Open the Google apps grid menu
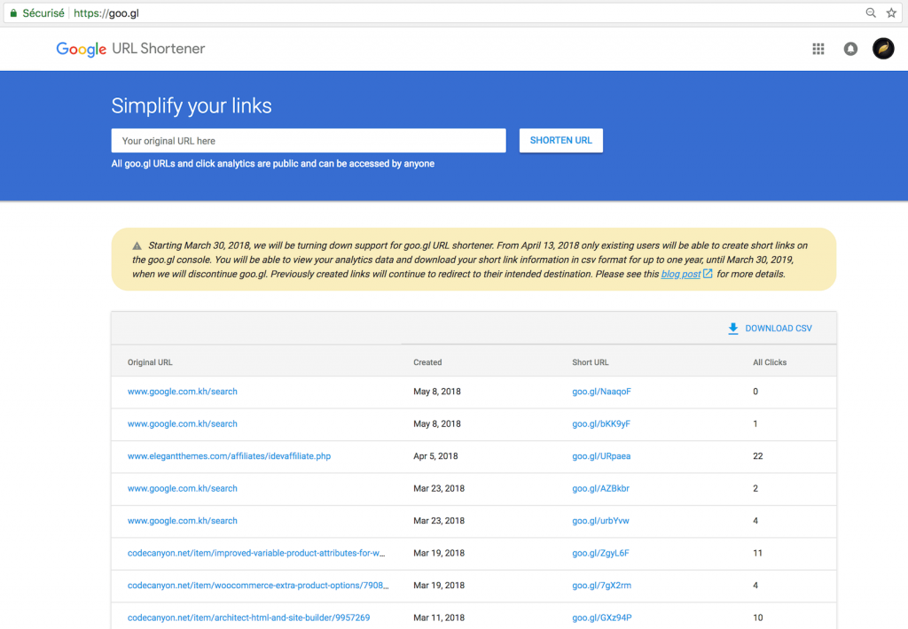908x629 pixels. (x=818, y=49)
